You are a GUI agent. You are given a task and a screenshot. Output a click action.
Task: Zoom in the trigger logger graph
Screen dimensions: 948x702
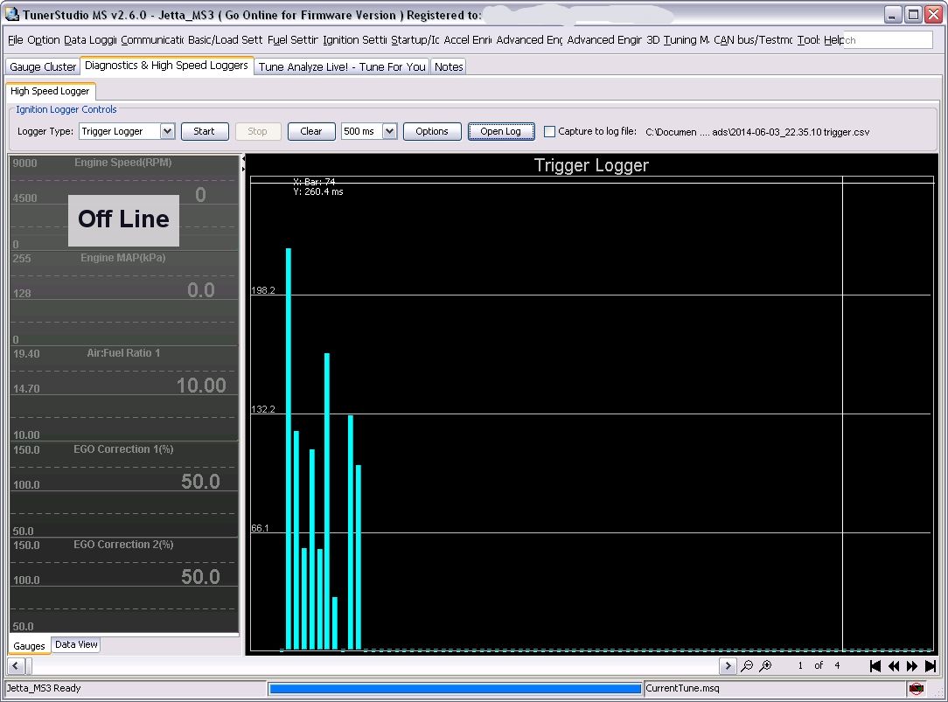coord(765,666)
